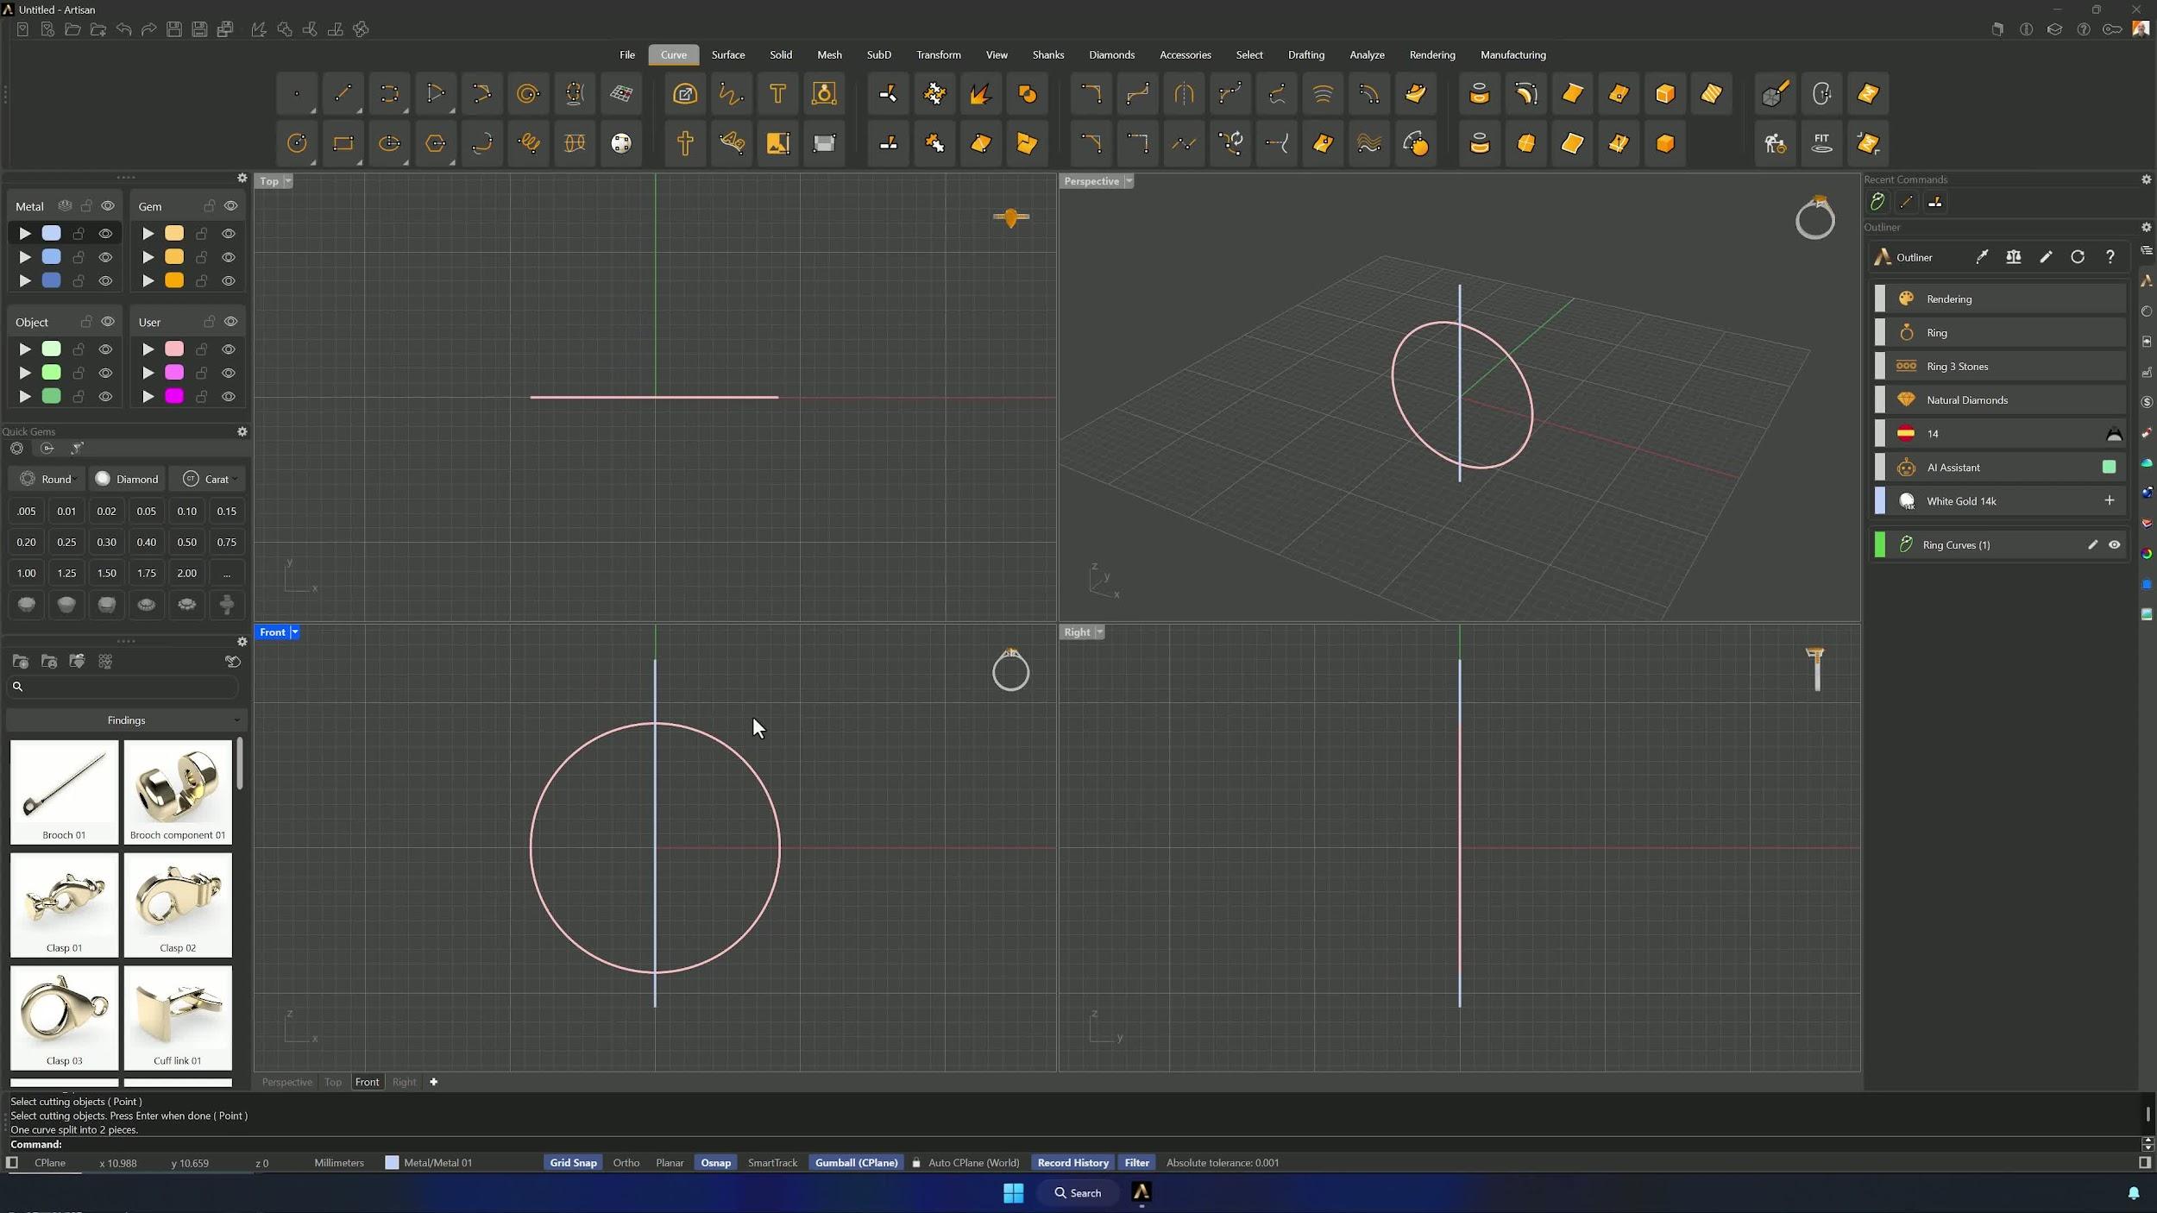Screen dimensions: 2157x1213
Task: Select the Line tool in Curve toolbar
Action: [x=343, y=94]
